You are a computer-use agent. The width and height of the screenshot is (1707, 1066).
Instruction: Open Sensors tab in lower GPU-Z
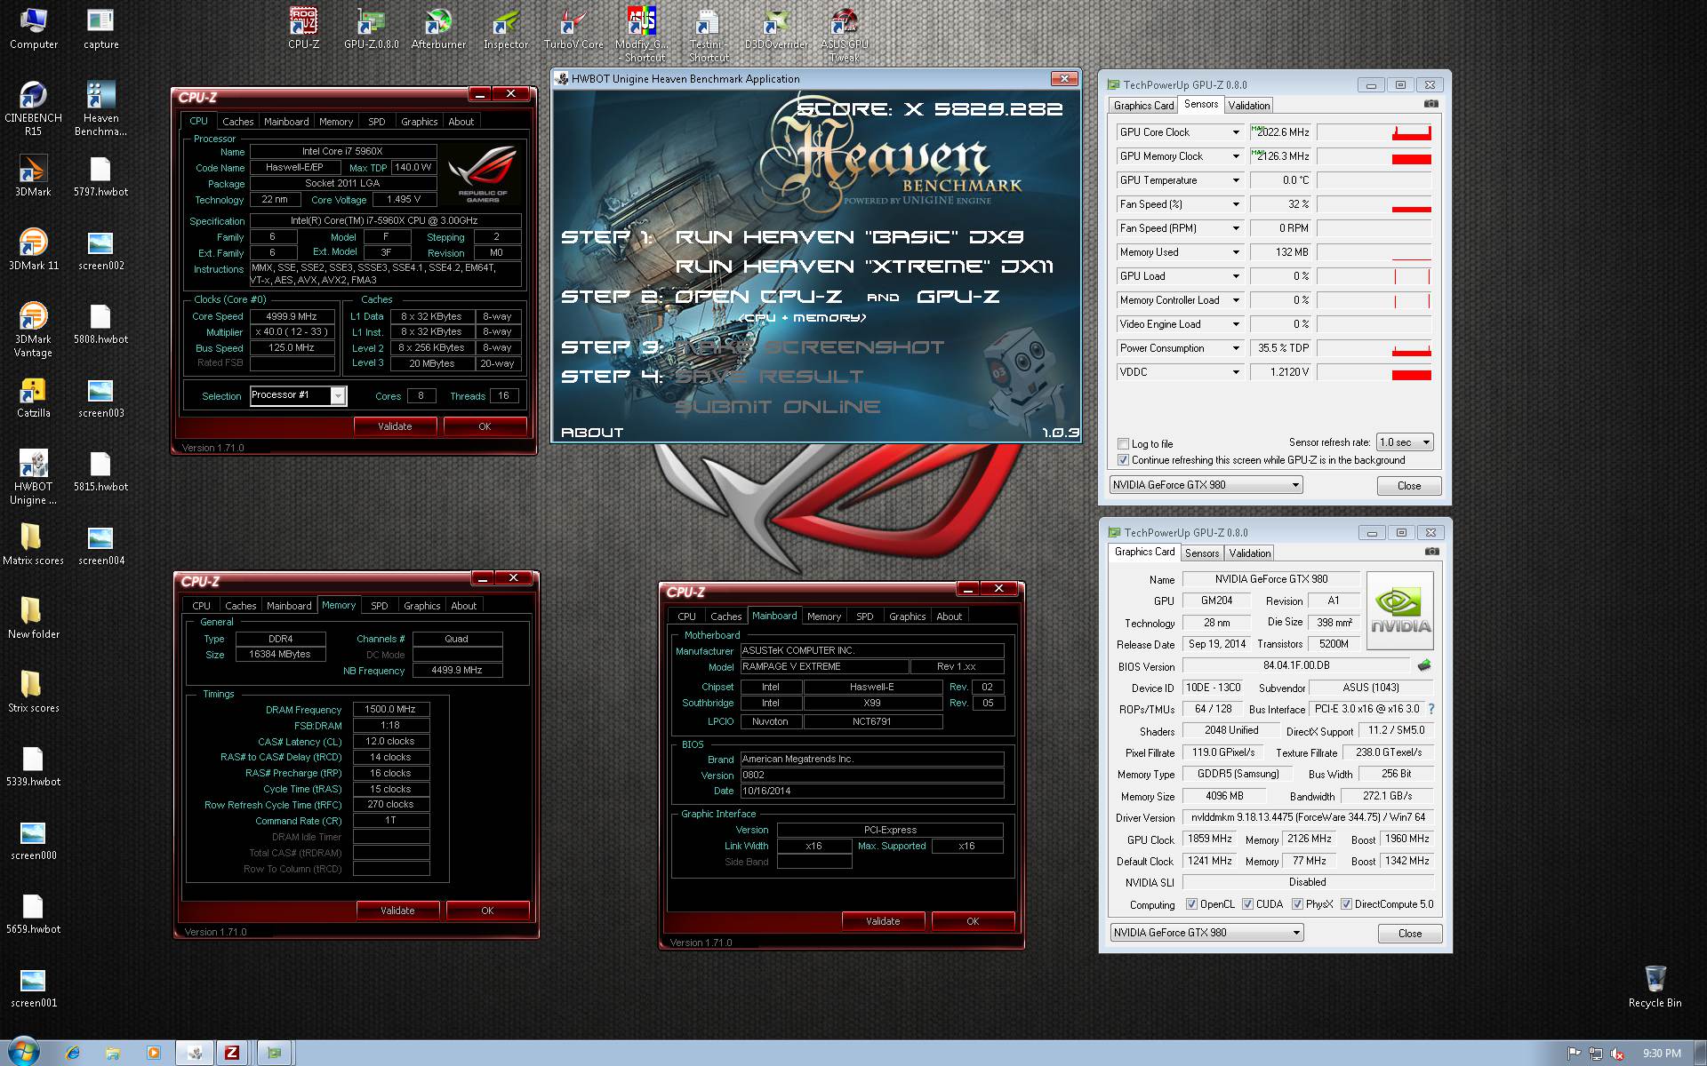[1202, 553]
